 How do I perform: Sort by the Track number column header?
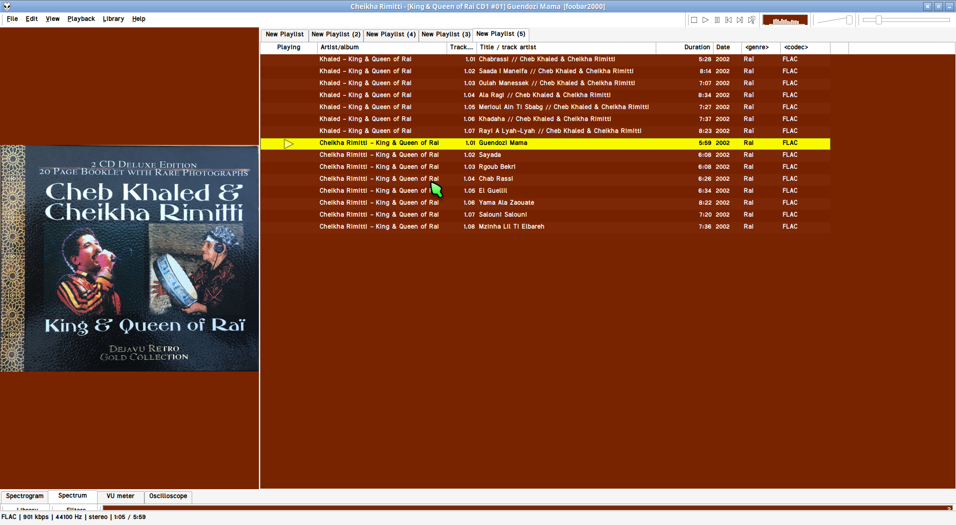462,47
